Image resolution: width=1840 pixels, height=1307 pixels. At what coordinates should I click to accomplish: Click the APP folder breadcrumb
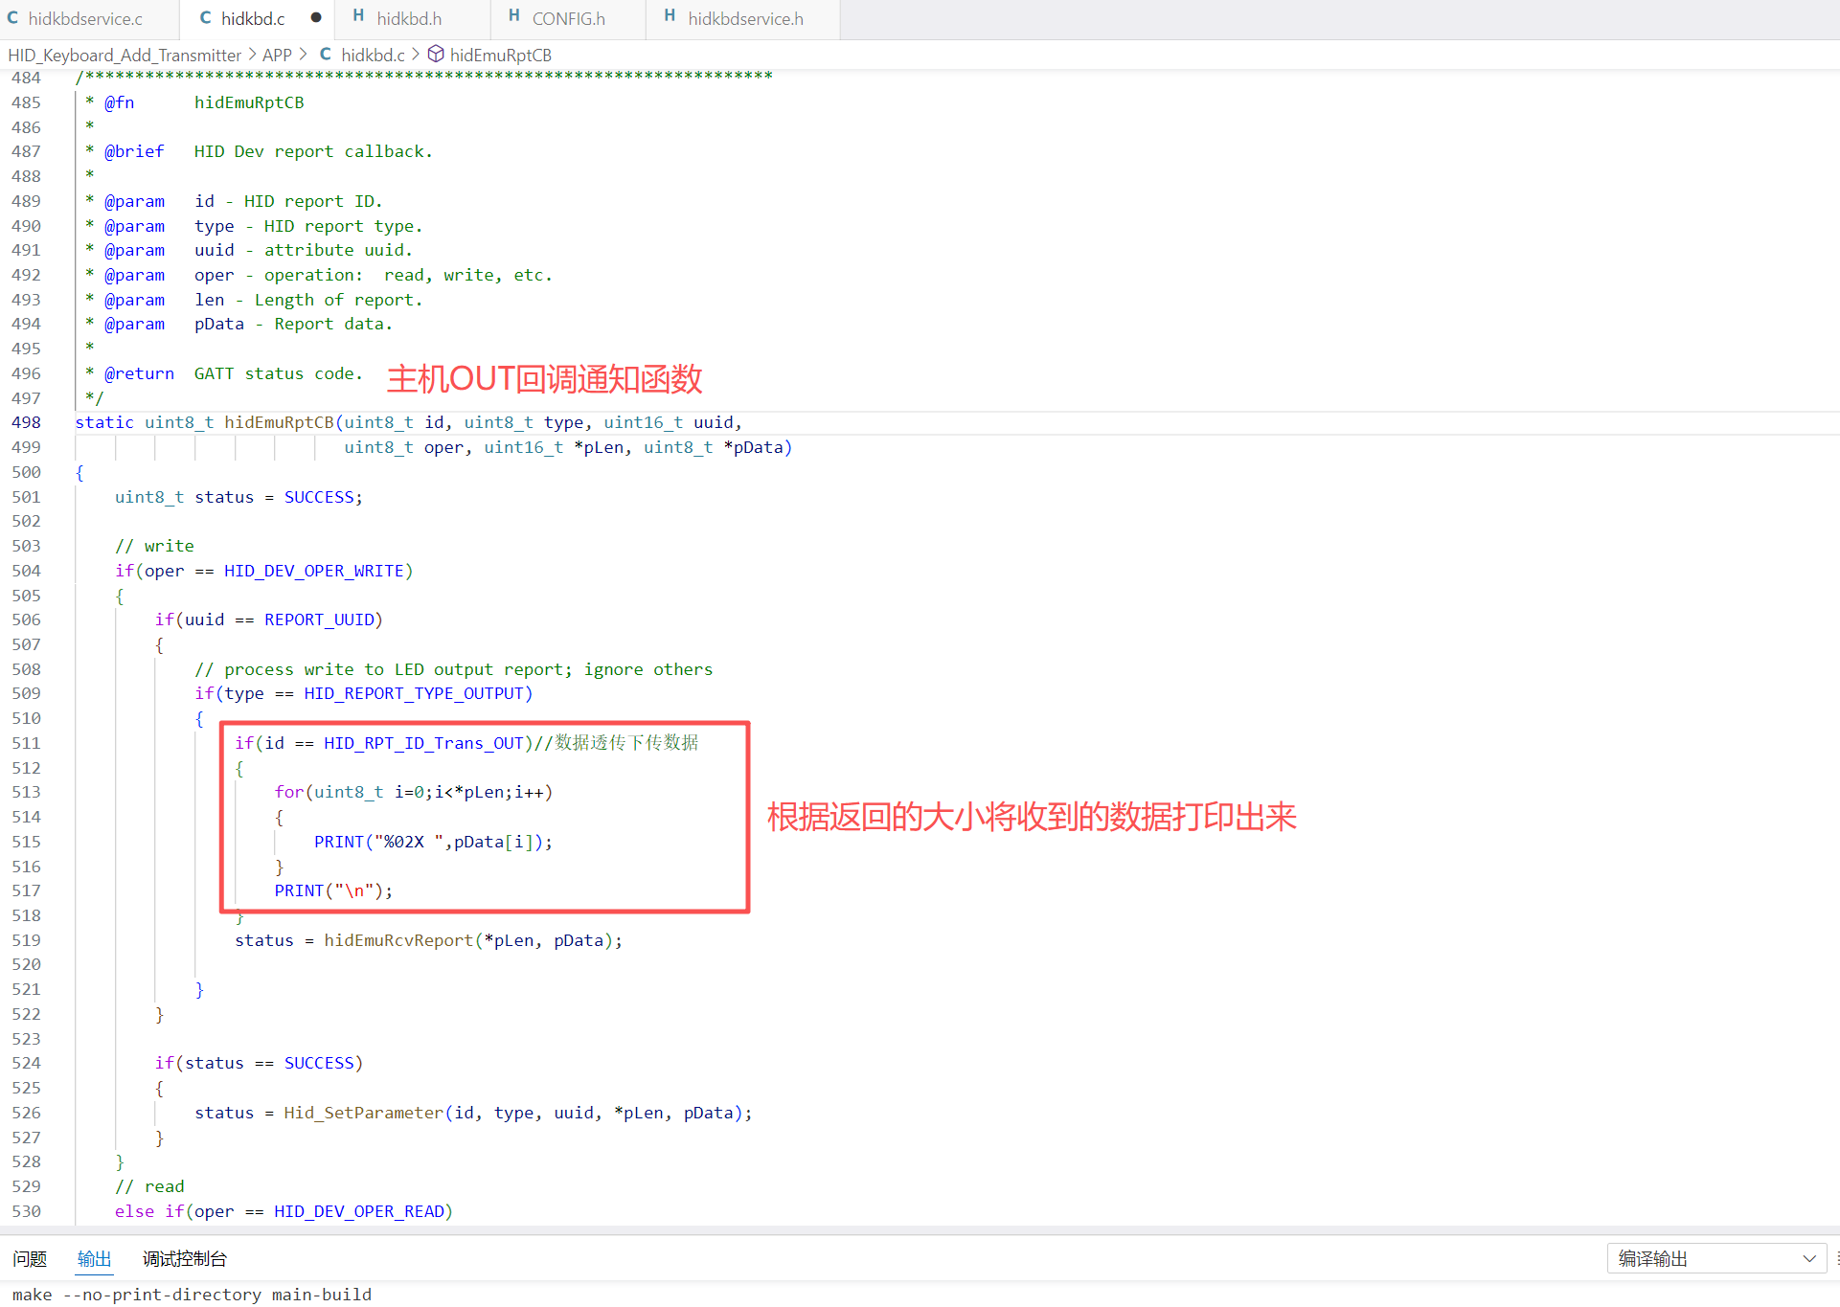[277, 55]
